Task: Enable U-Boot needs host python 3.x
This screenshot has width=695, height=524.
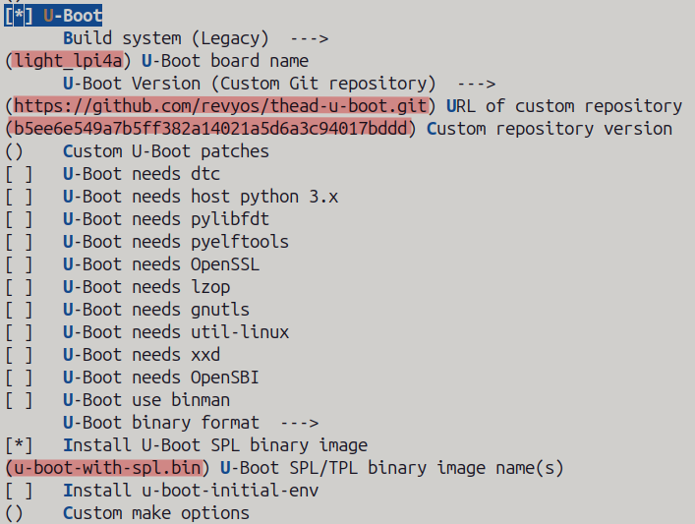Action: point(19,197)
